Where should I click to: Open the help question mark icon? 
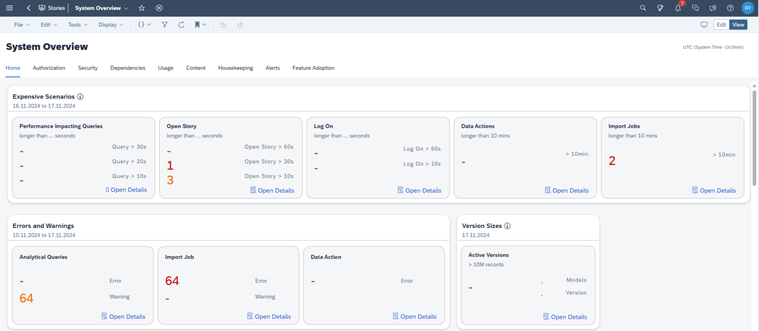click(730, 8)
